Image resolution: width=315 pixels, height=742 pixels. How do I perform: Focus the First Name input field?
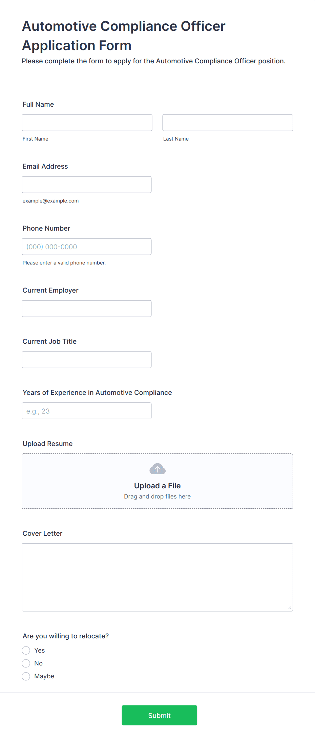[87, 123]
